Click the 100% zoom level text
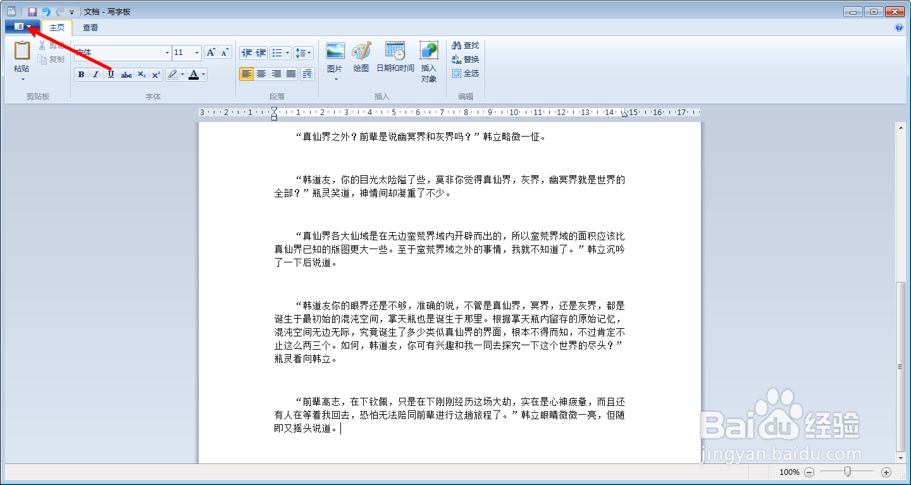The height and width of the screenshot is (485, 911). pos(789,472)
